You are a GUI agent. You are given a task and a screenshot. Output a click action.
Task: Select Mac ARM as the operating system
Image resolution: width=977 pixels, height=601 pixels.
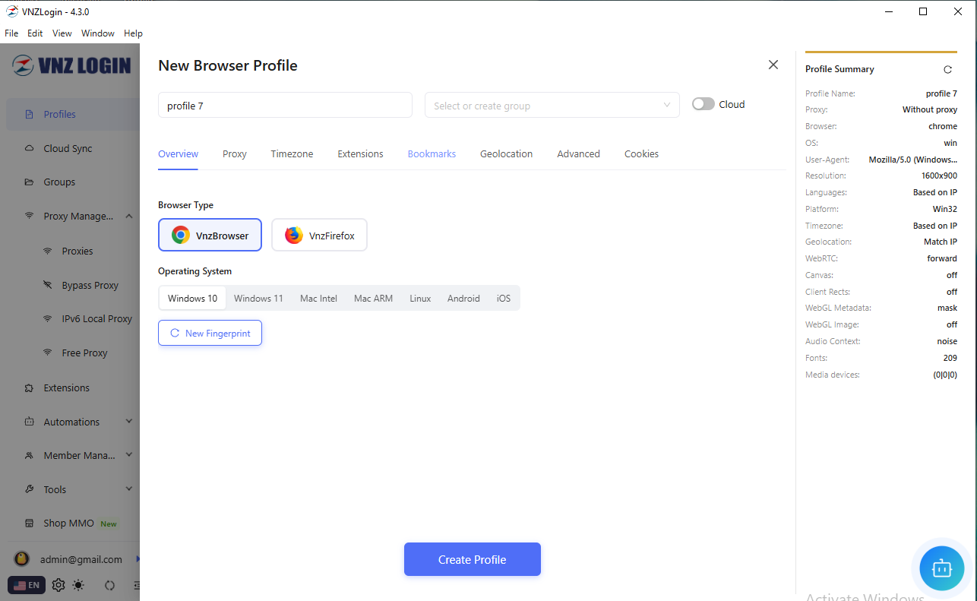tap(373, 298)
